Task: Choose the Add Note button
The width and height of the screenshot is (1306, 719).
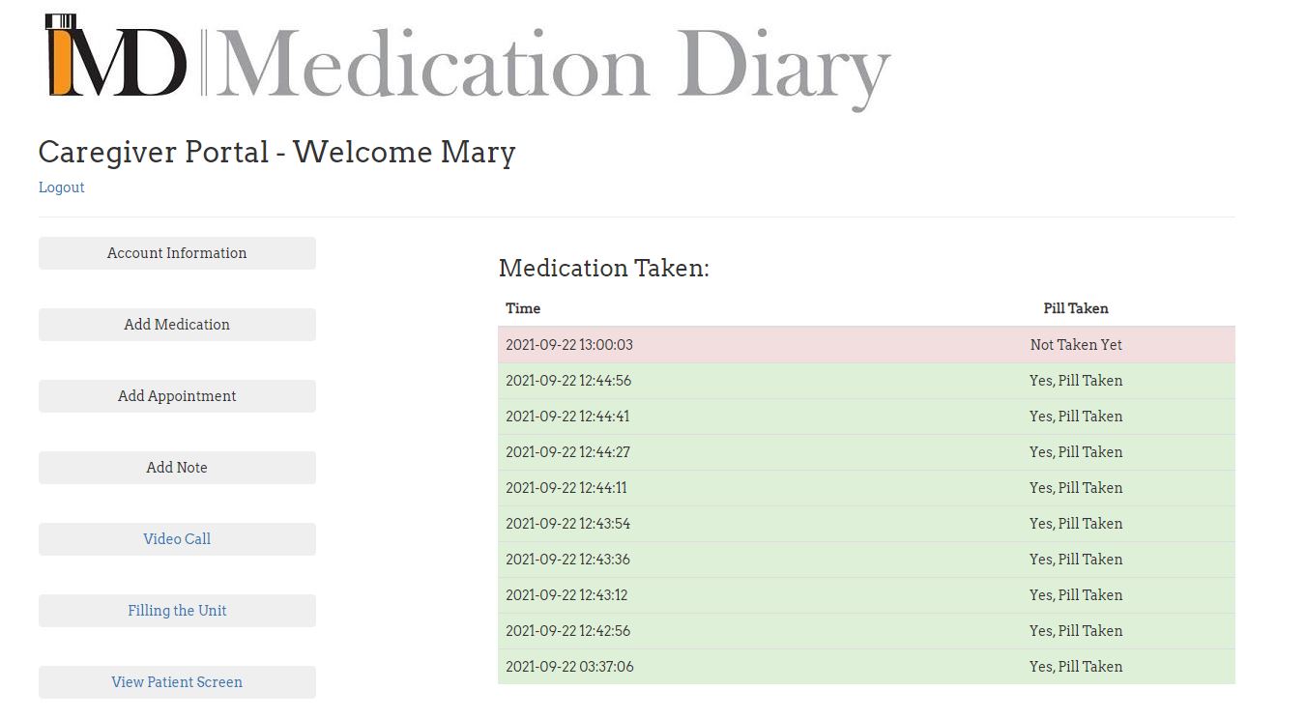Action: pyautogui.click(x=177, y=468)
